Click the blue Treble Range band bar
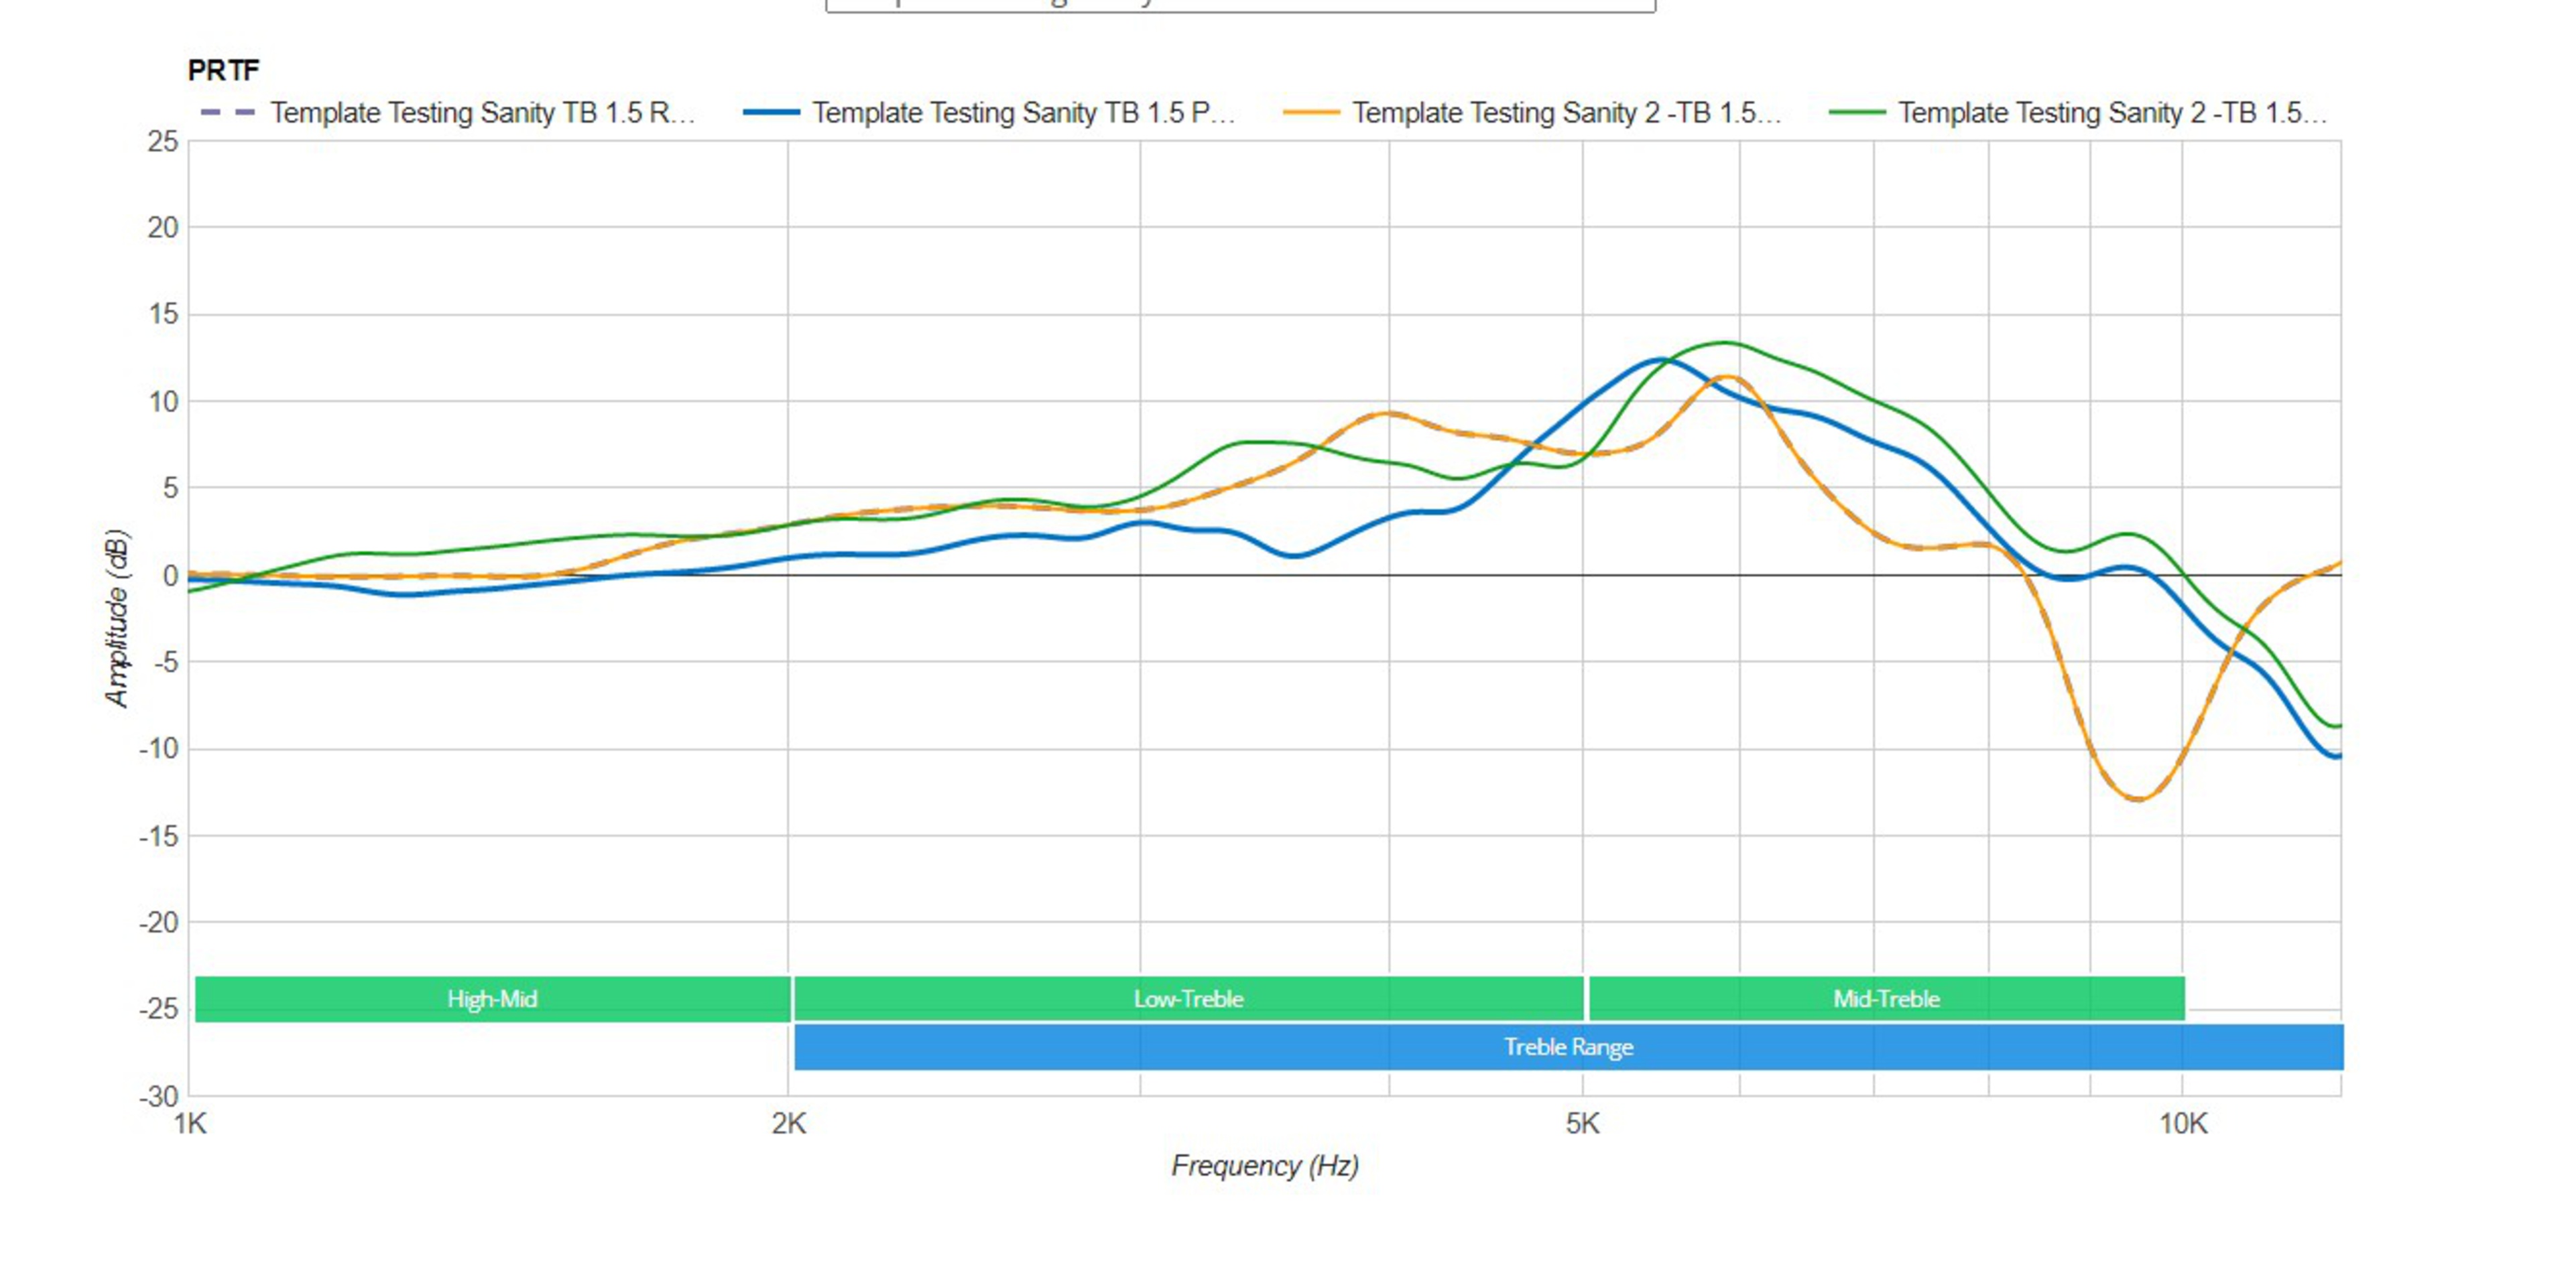Image resolution: width=2574 pixels, height=1277 pixels. pos(1568,1047)
